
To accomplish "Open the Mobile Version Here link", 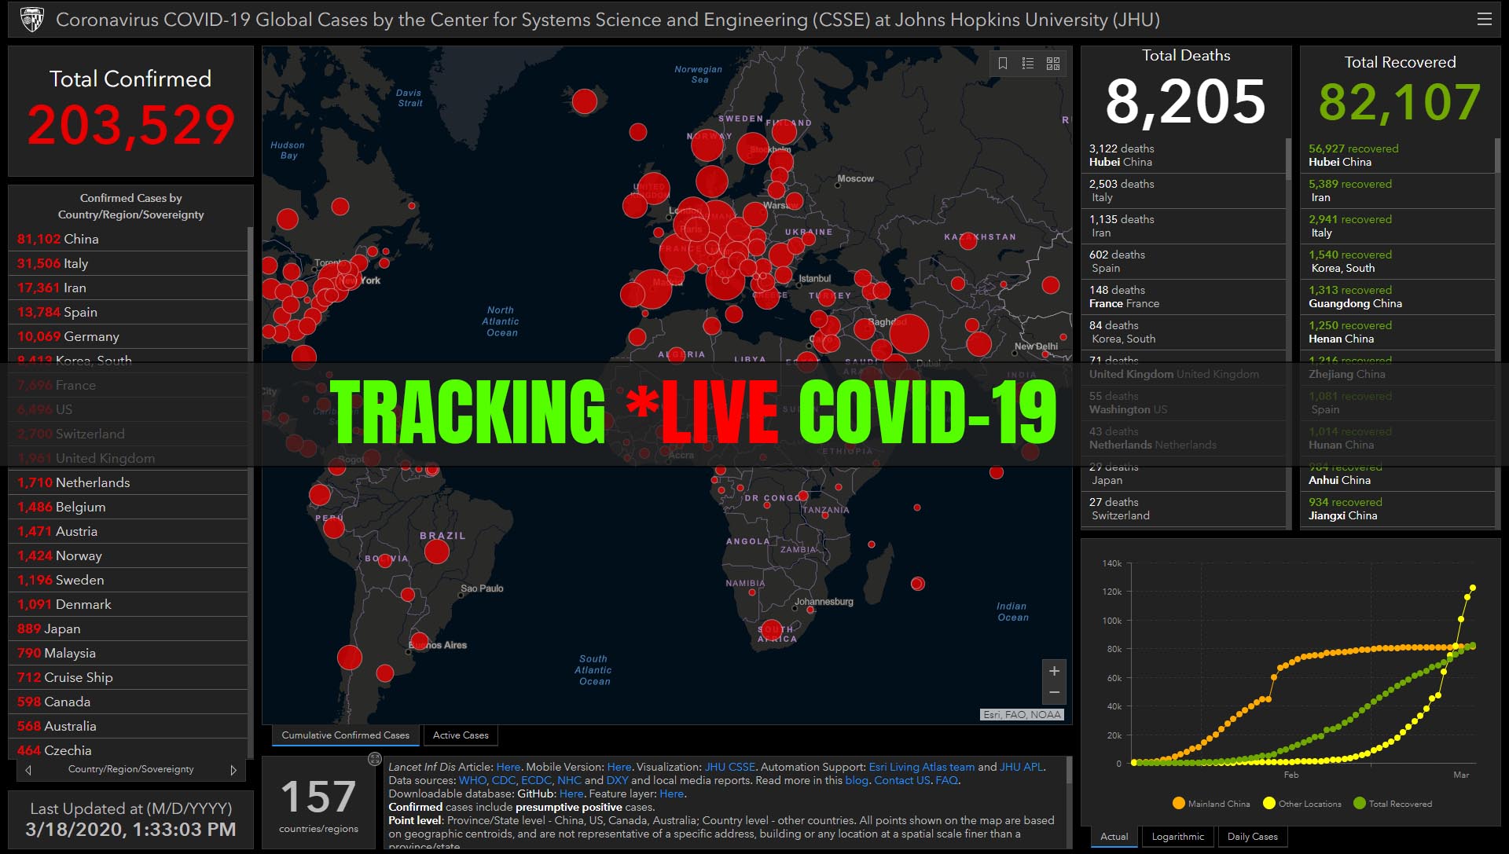I will point(619,767).
